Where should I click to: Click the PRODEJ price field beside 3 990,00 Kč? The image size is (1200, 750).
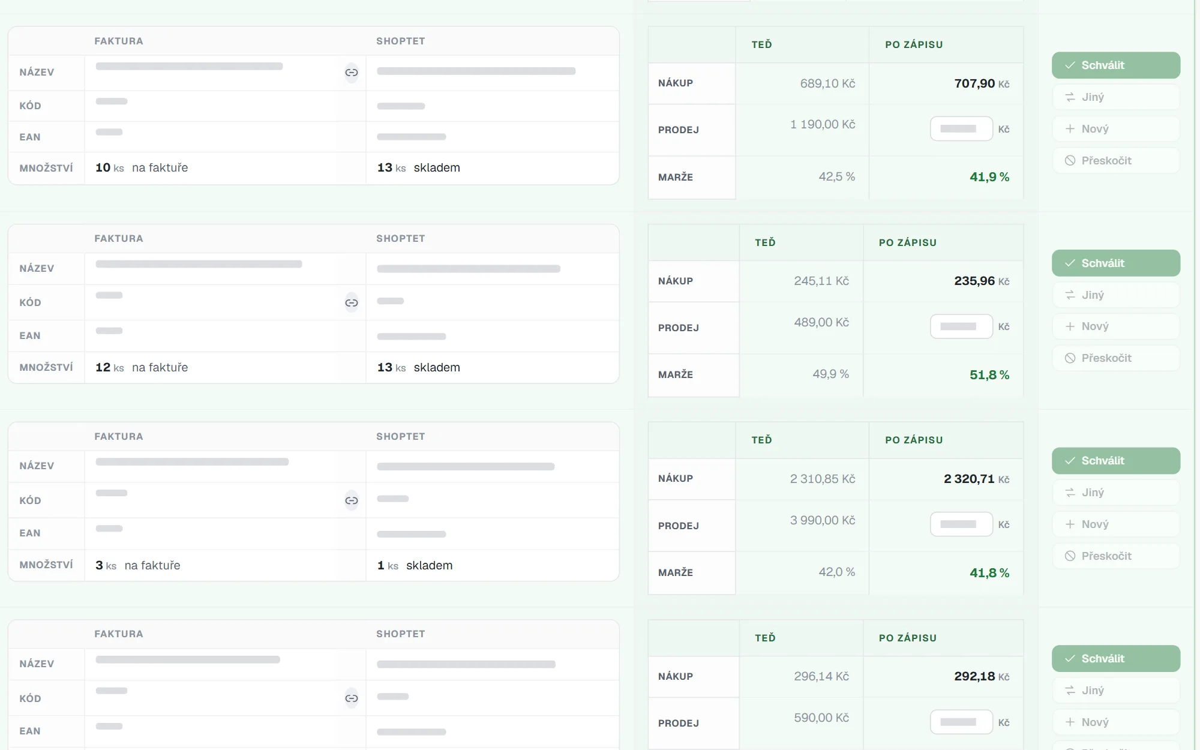(961, 524)
